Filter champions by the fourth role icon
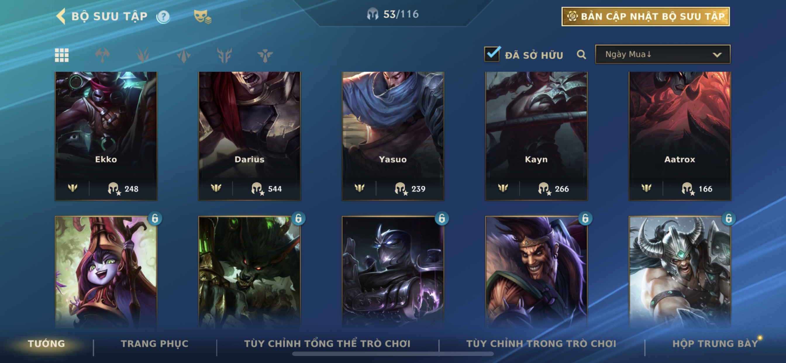 224,55
